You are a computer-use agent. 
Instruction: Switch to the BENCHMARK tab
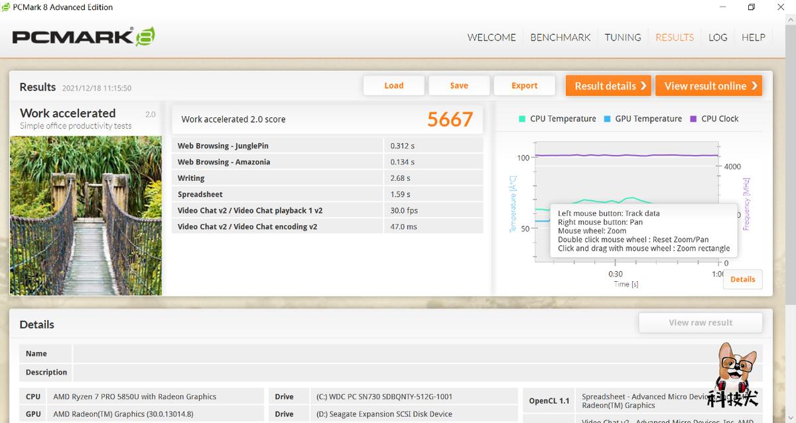tap(560, 37)
